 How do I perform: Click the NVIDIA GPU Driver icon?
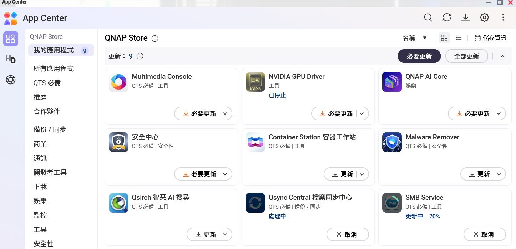coord(255,82)
